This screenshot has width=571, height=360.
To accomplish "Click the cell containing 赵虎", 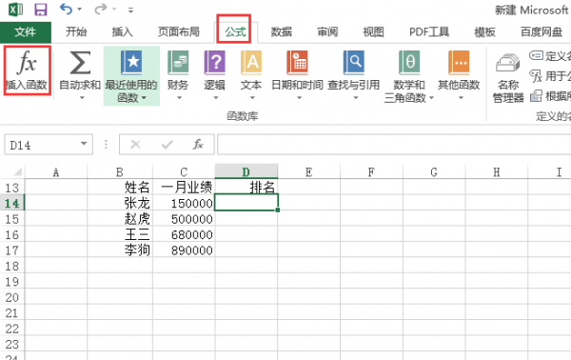I will (120, 219).
